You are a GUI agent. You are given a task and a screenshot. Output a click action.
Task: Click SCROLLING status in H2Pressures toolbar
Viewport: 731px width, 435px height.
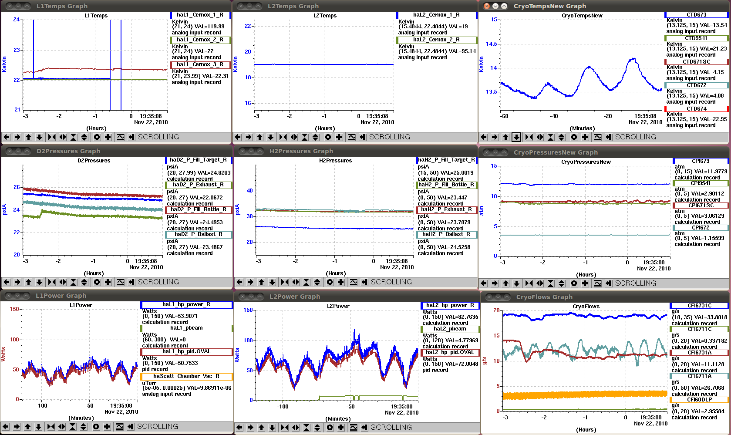tap(391, 282)
